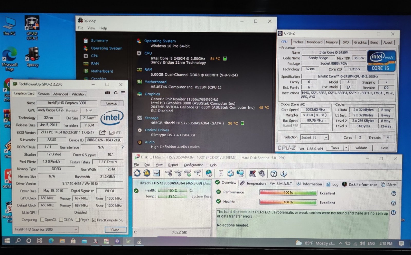Click the Validate button in CPU-Z
This screenshot has width=411, height=255.
coord(361,148)
